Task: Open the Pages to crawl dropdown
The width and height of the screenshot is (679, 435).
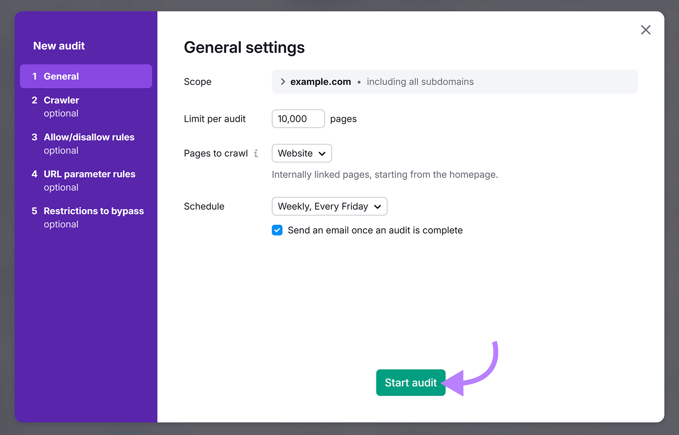Action: pyautogui.click(x=301, y=153)
